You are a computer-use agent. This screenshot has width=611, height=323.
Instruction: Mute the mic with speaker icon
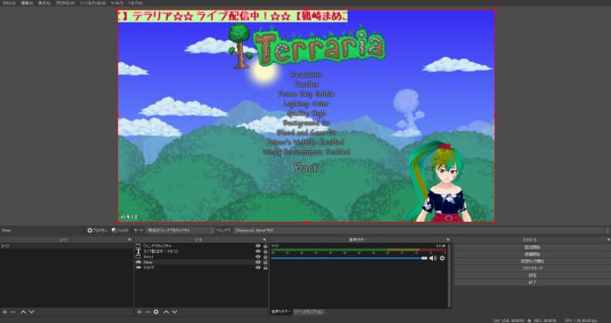(433, 258)
